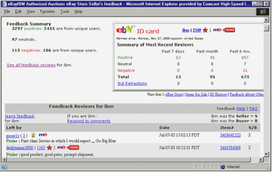Click deidynamic2000 feedback score 1165
The height and width of the screenshot is (172, 272).
click(41, 148)
